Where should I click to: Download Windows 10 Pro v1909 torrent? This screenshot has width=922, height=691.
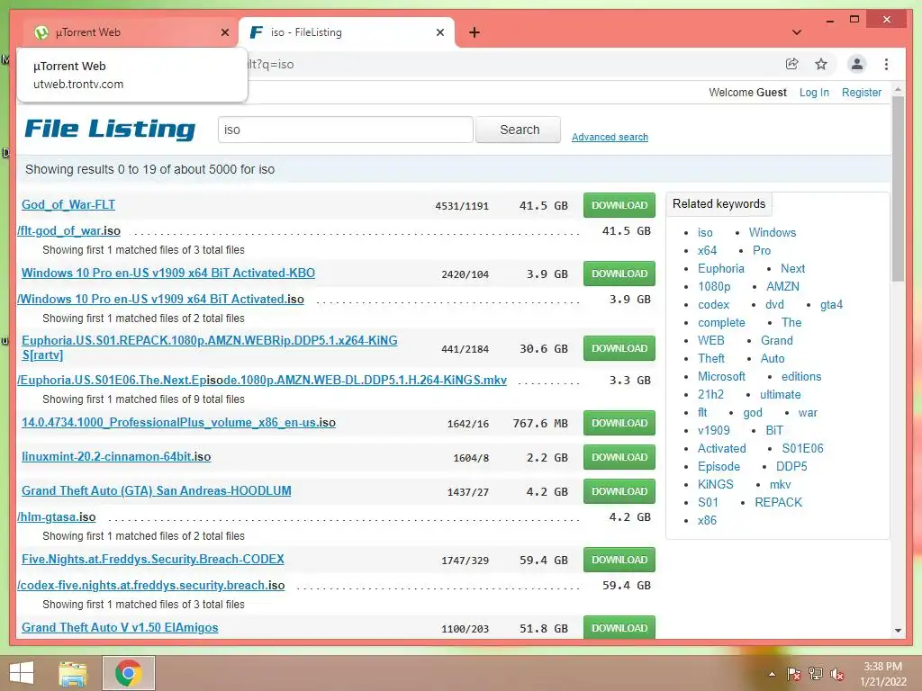[x=619, y=274]
